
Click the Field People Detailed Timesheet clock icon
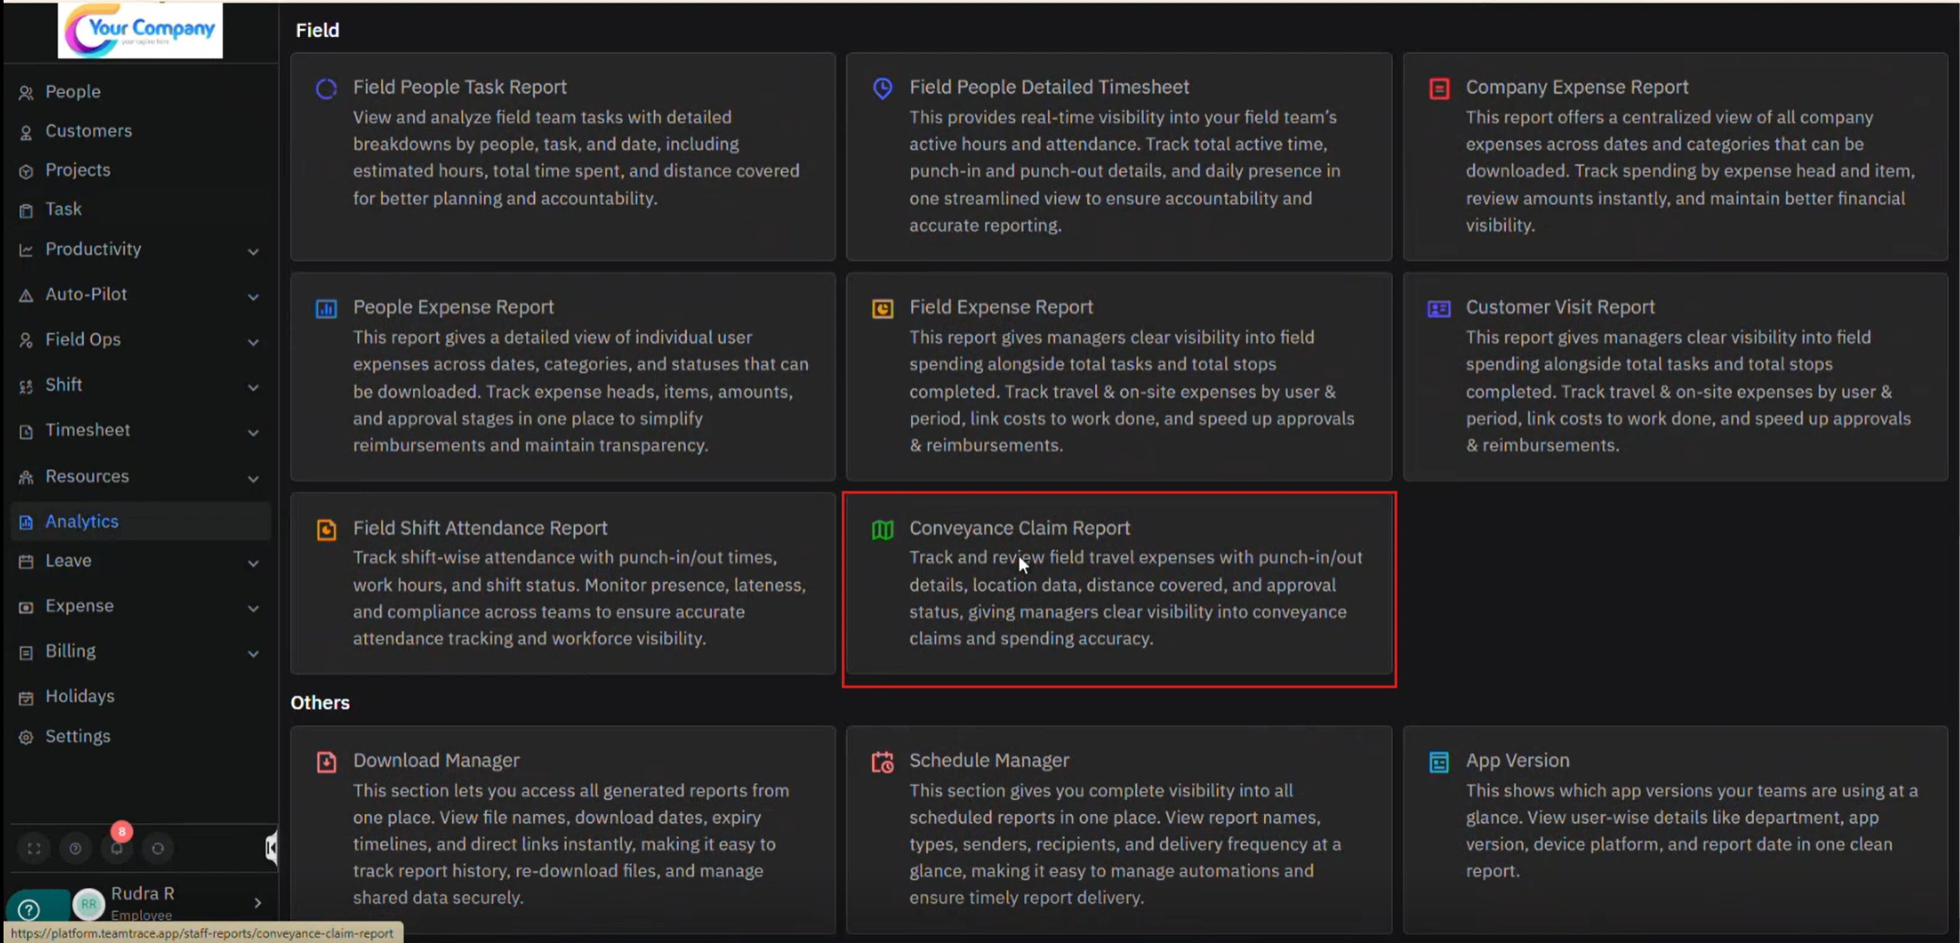pyautogui.click(x=882, y=88)
